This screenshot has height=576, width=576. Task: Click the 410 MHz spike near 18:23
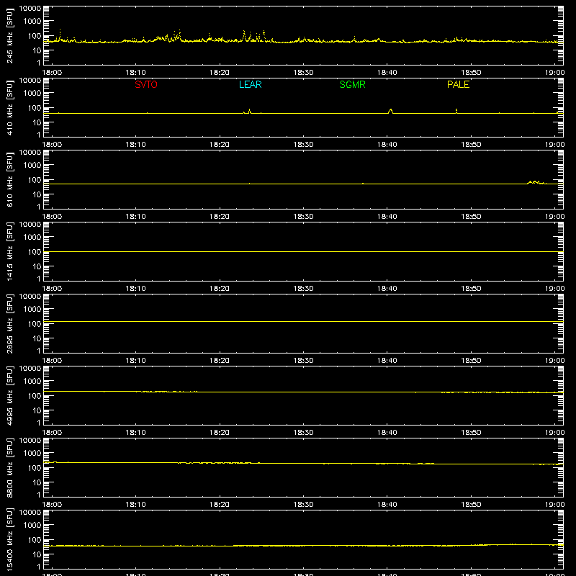[x=249, y=111]
